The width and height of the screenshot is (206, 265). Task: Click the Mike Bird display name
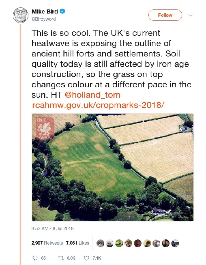pyautogui.click(x=45, y=12)
